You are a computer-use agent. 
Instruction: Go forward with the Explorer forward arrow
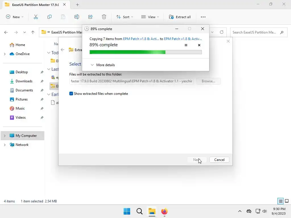16,32
